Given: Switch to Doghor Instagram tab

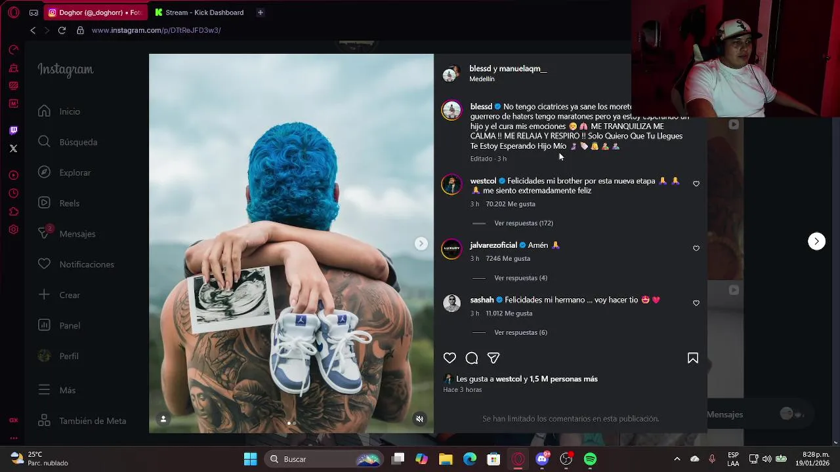Looking at the screenshot, I should (96, 12).
